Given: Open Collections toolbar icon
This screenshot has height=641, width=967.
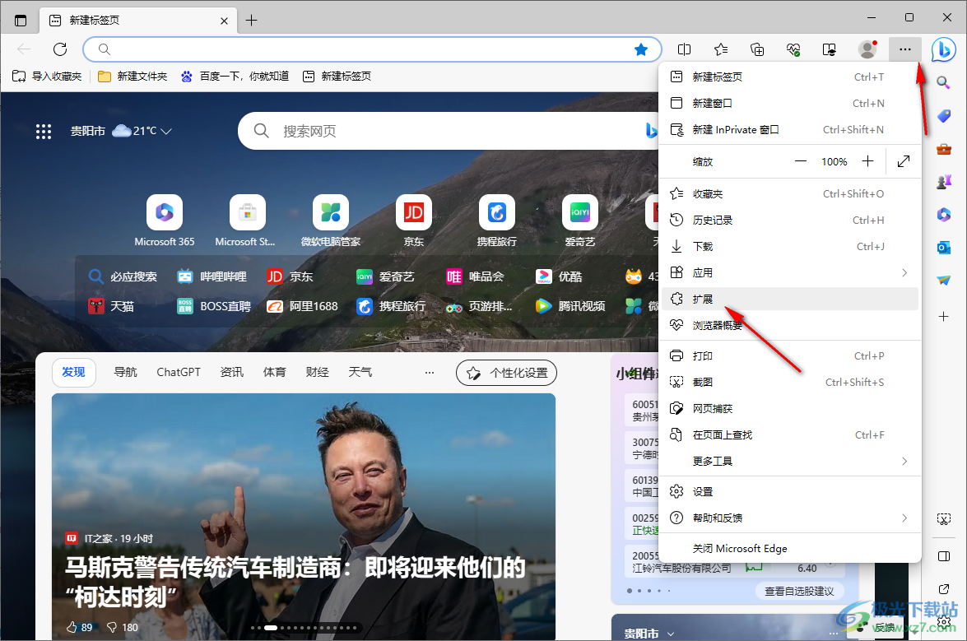Looking at the screenshot, I should tap(756, 49).
